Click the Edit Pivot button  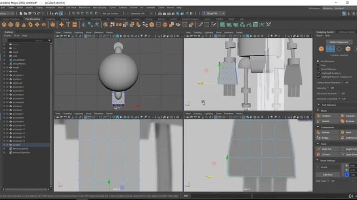pos(328,174)
